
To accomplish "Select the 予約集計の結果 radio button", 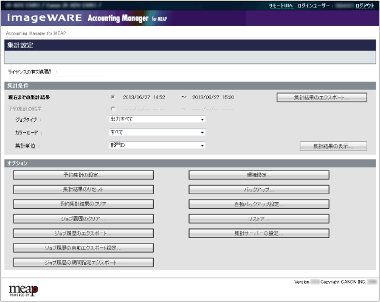I will (x=112, y=108).
